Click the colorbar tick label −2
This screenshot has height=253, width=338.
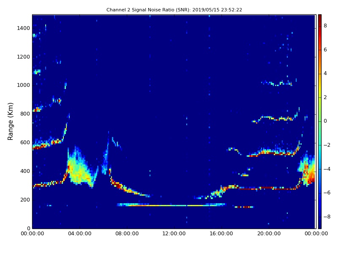pyautogui.click(x=327, y=145)
